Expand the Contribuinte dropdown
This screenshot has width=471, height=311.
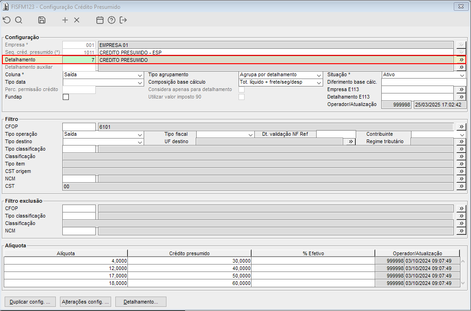462,134
